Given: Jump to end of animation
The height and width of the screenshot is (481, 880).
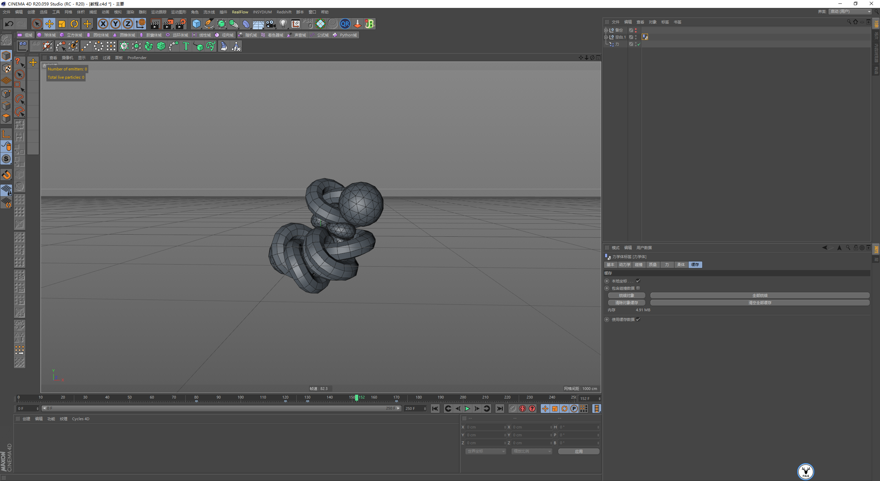Looking at the screenshot, I should tap(500, 409).
